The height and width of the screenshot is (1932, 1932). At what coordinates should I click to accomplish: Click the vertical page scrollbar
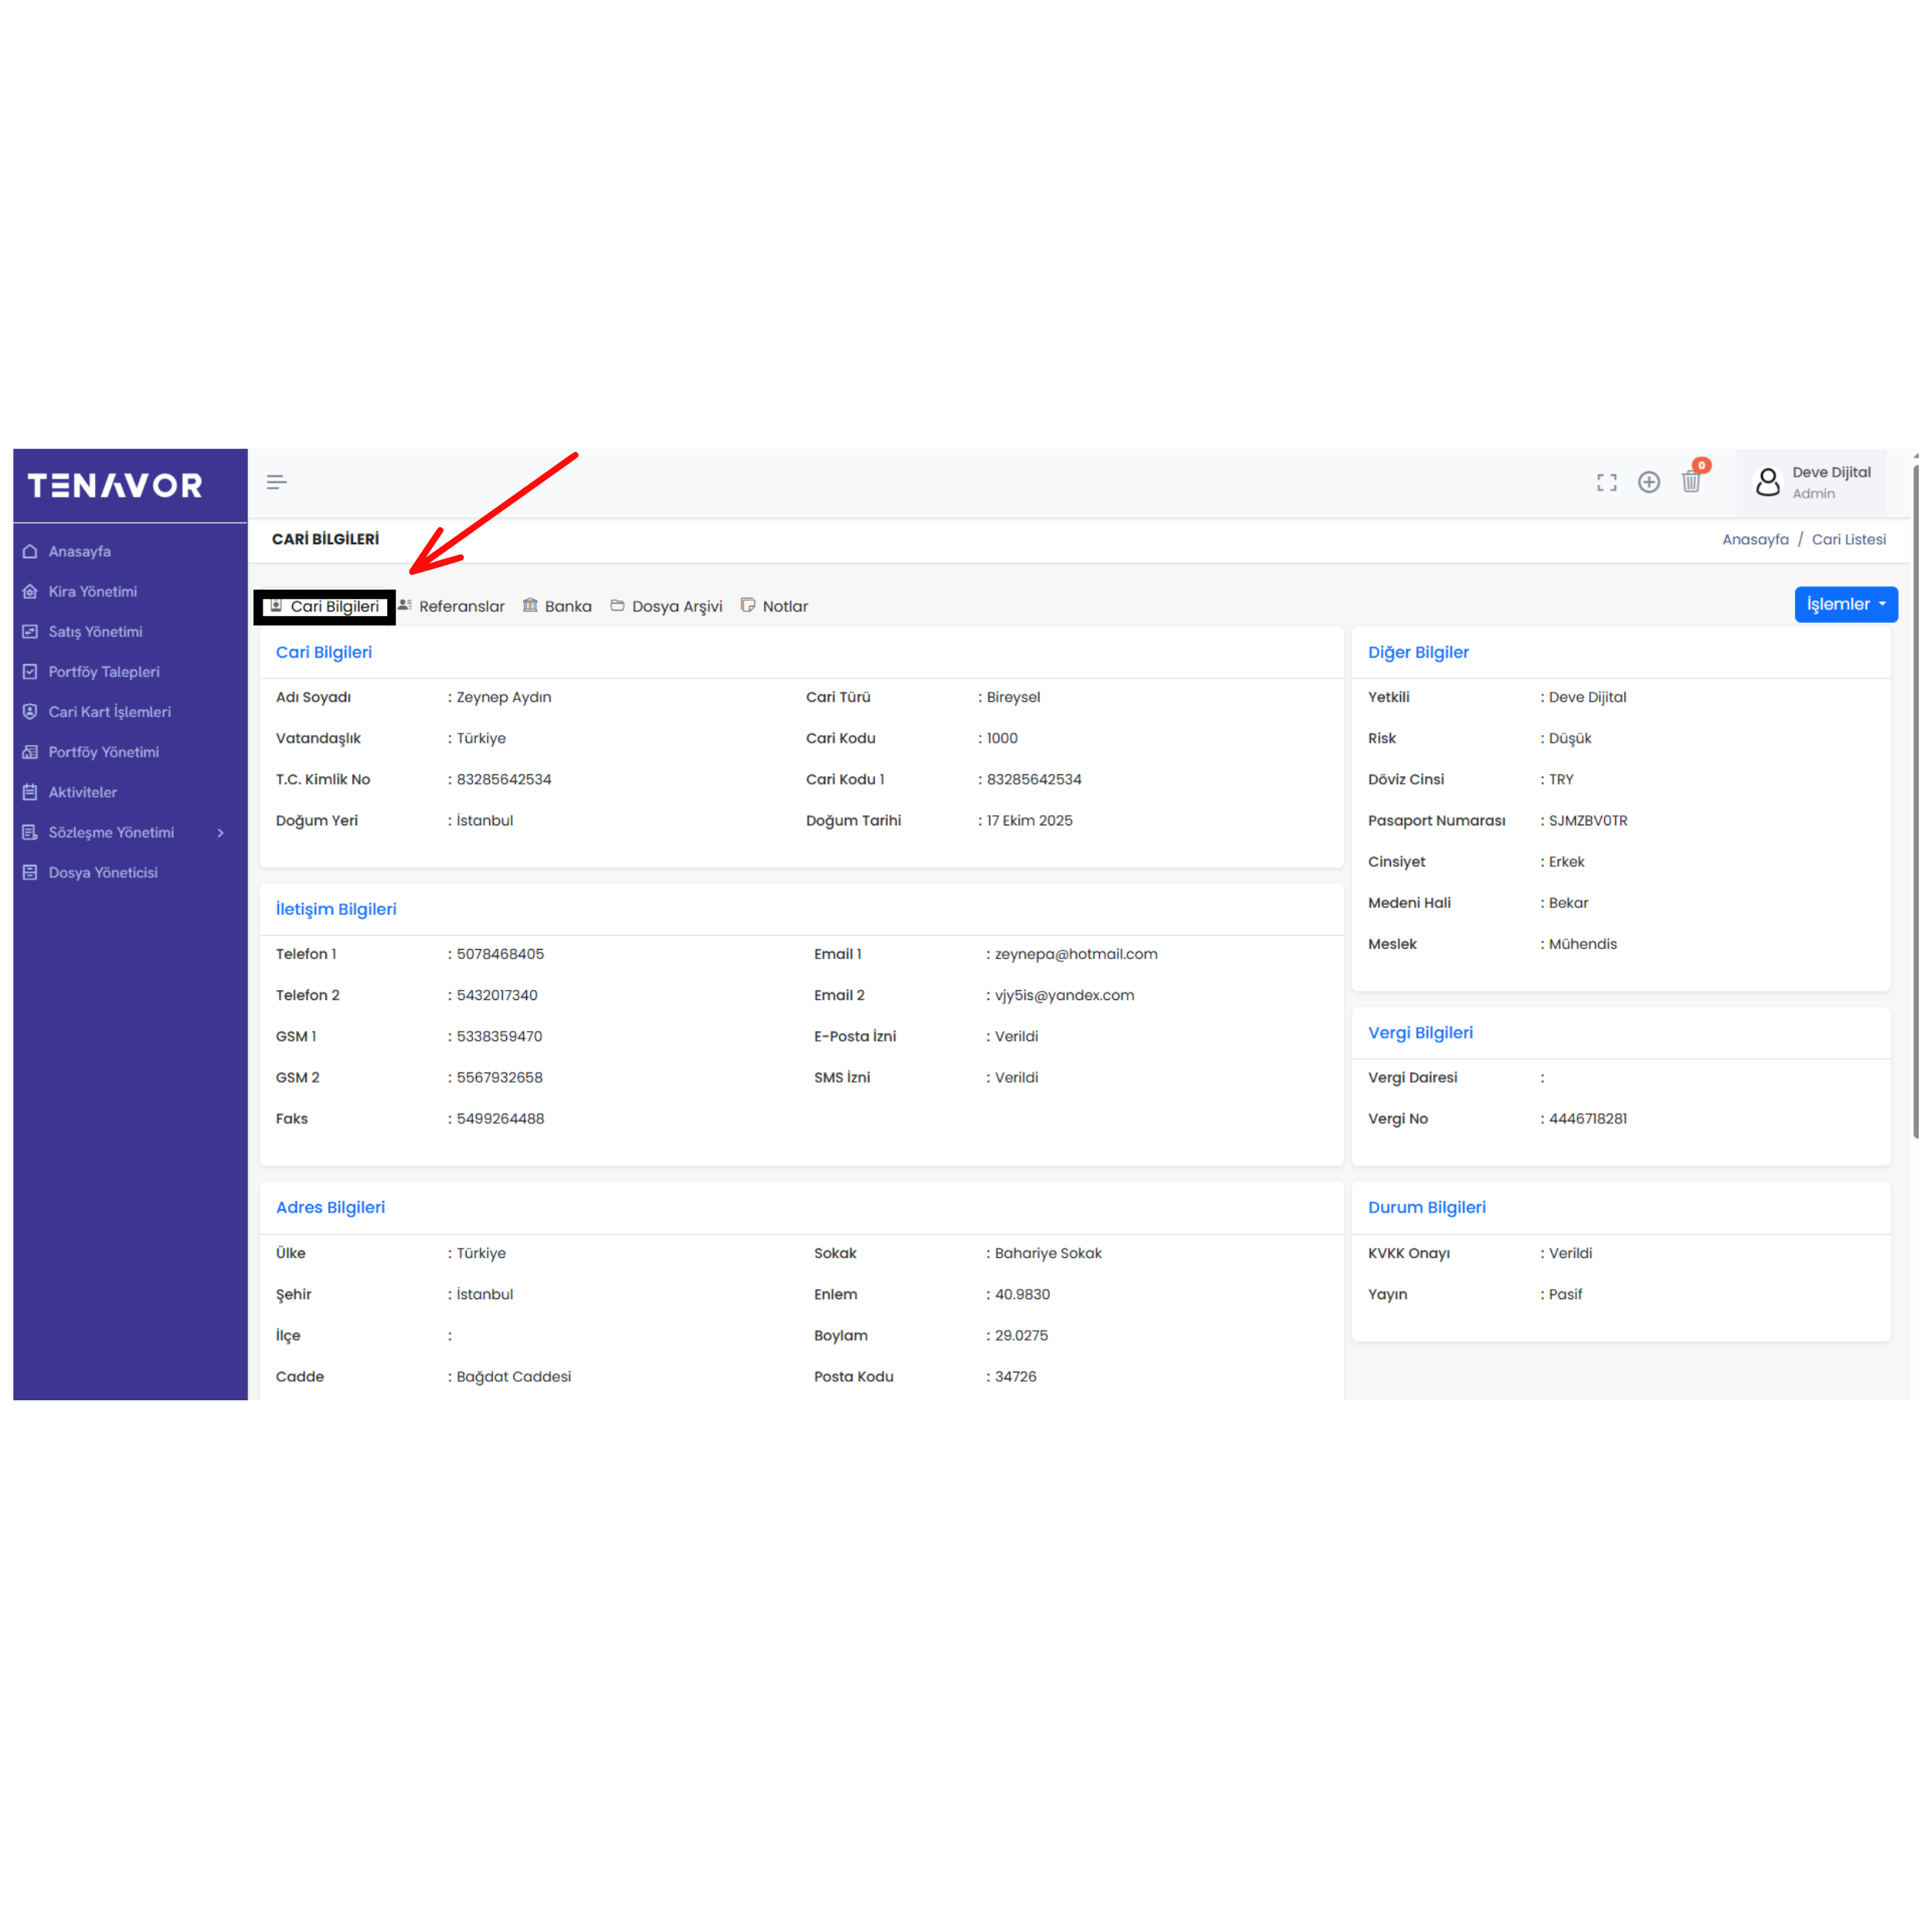(x=1915, y=800)
